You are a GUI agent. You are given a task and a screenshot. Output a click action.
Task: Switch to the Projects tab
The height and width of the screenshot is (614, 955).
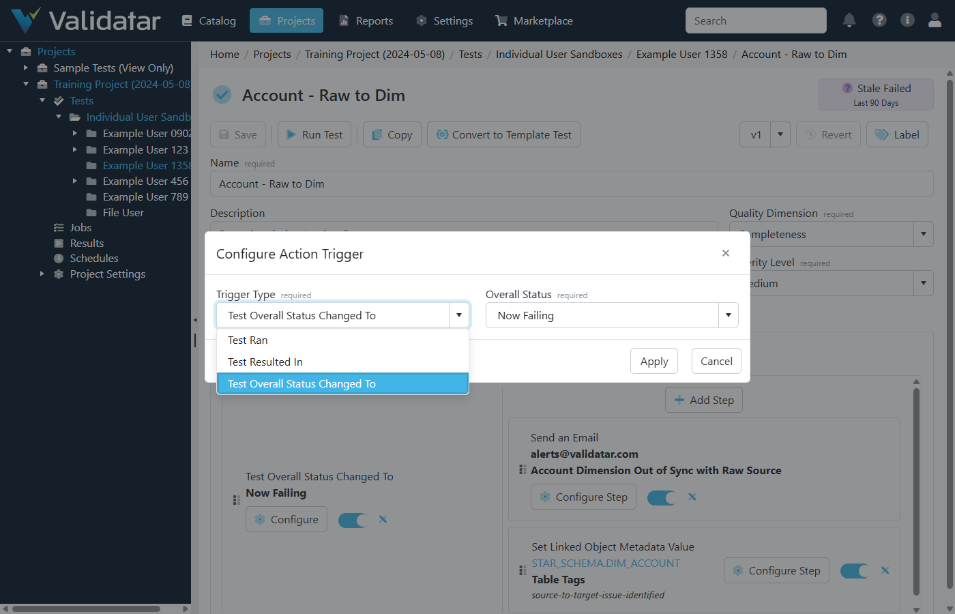tap(286, 20)
